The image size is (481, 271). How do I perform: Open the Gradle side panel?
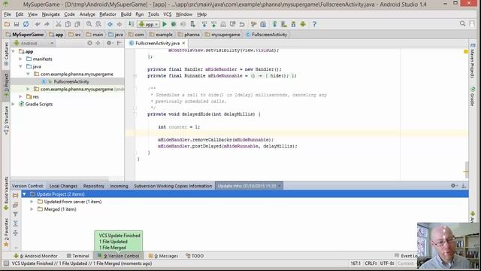(x=473, y=96)
